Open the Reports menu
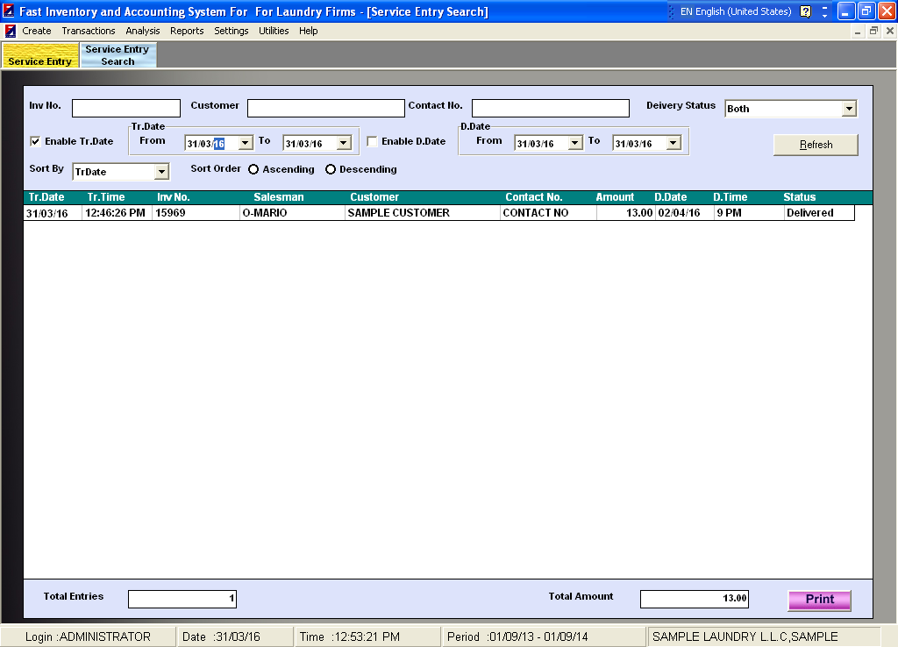The width and height of the screenshot is (898, 647). click(187, 31)
